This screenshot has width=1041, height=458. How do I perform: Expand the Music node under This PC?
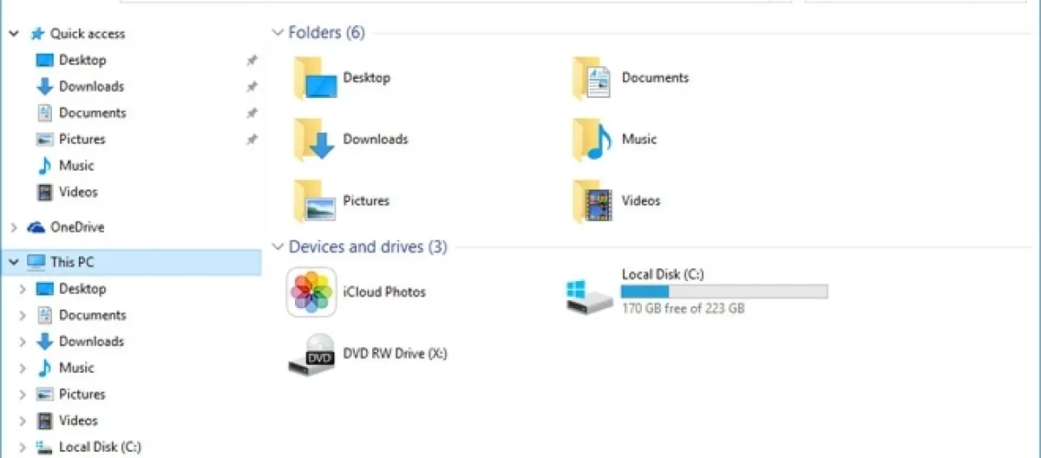pos(23,368)
